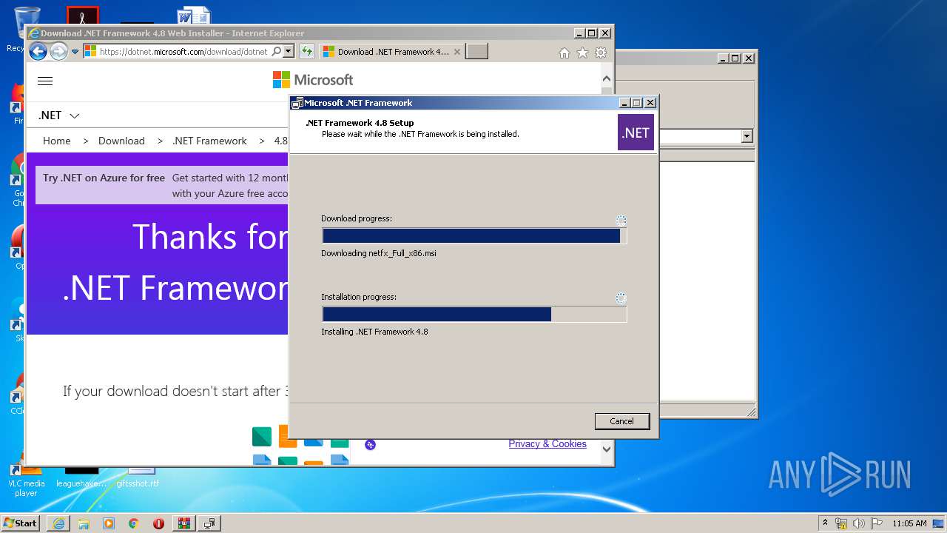
Task: Open the Start menu
Action: pos(21,523)
